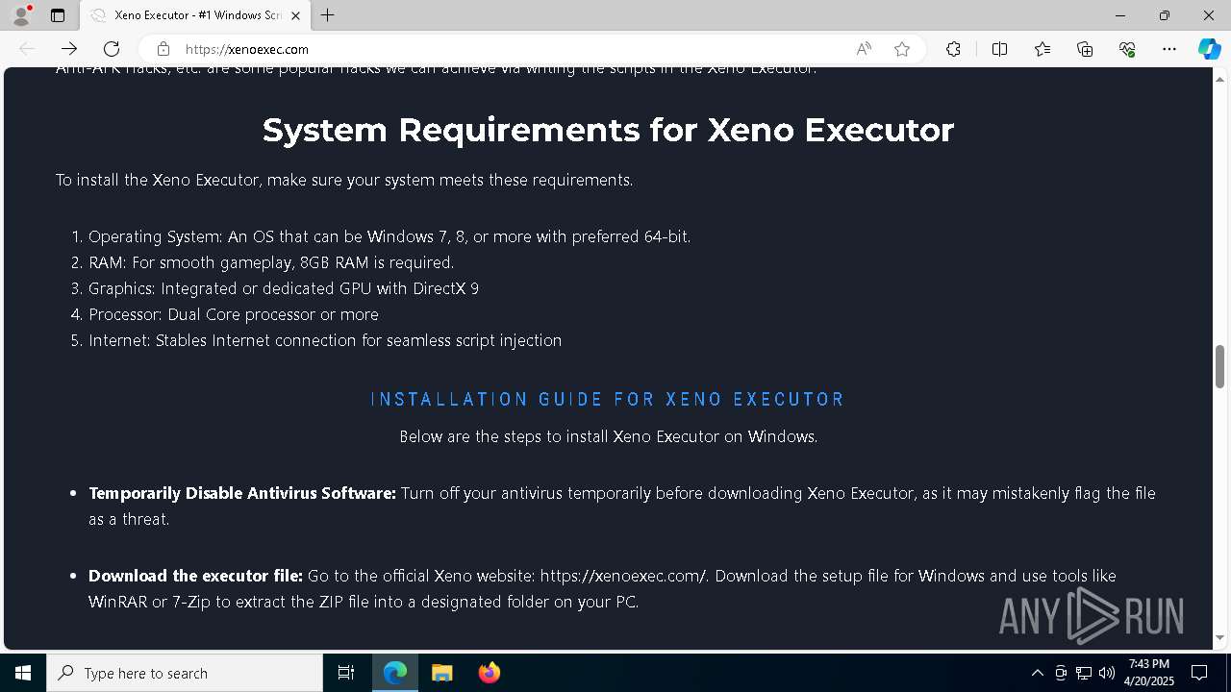Click the address bar URL xenoexec.com
This screenshot has width=1231, height=692.
click(x=246, y=49)
